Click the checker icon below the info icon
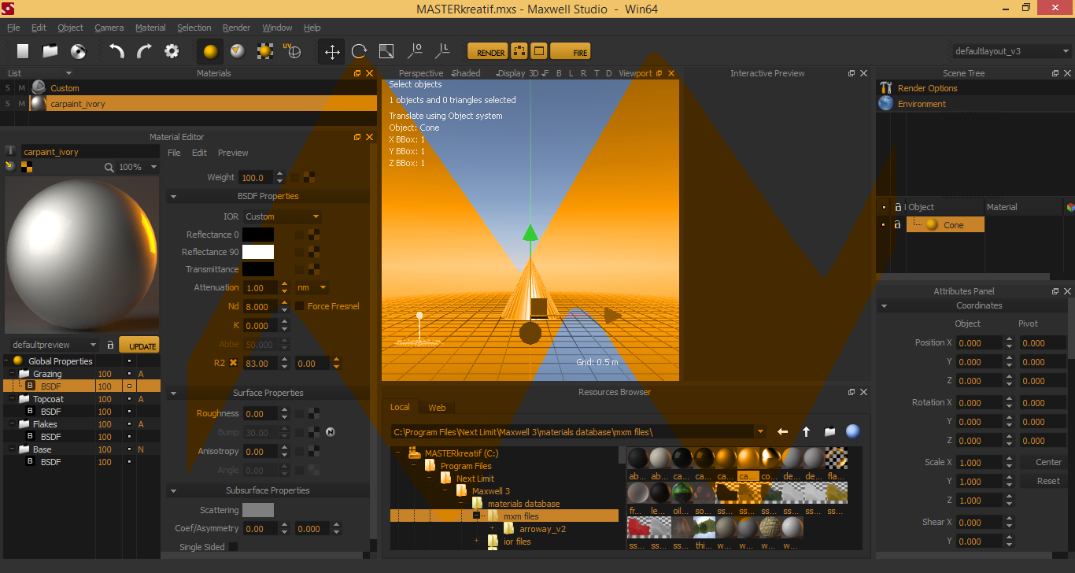 pyautogui.click(x=27, y=166)
